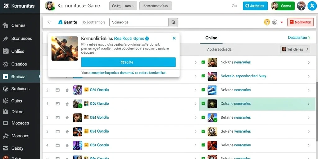Click window icon in 02a Gondle row
The image size is (318, 159).
point(57,104)
